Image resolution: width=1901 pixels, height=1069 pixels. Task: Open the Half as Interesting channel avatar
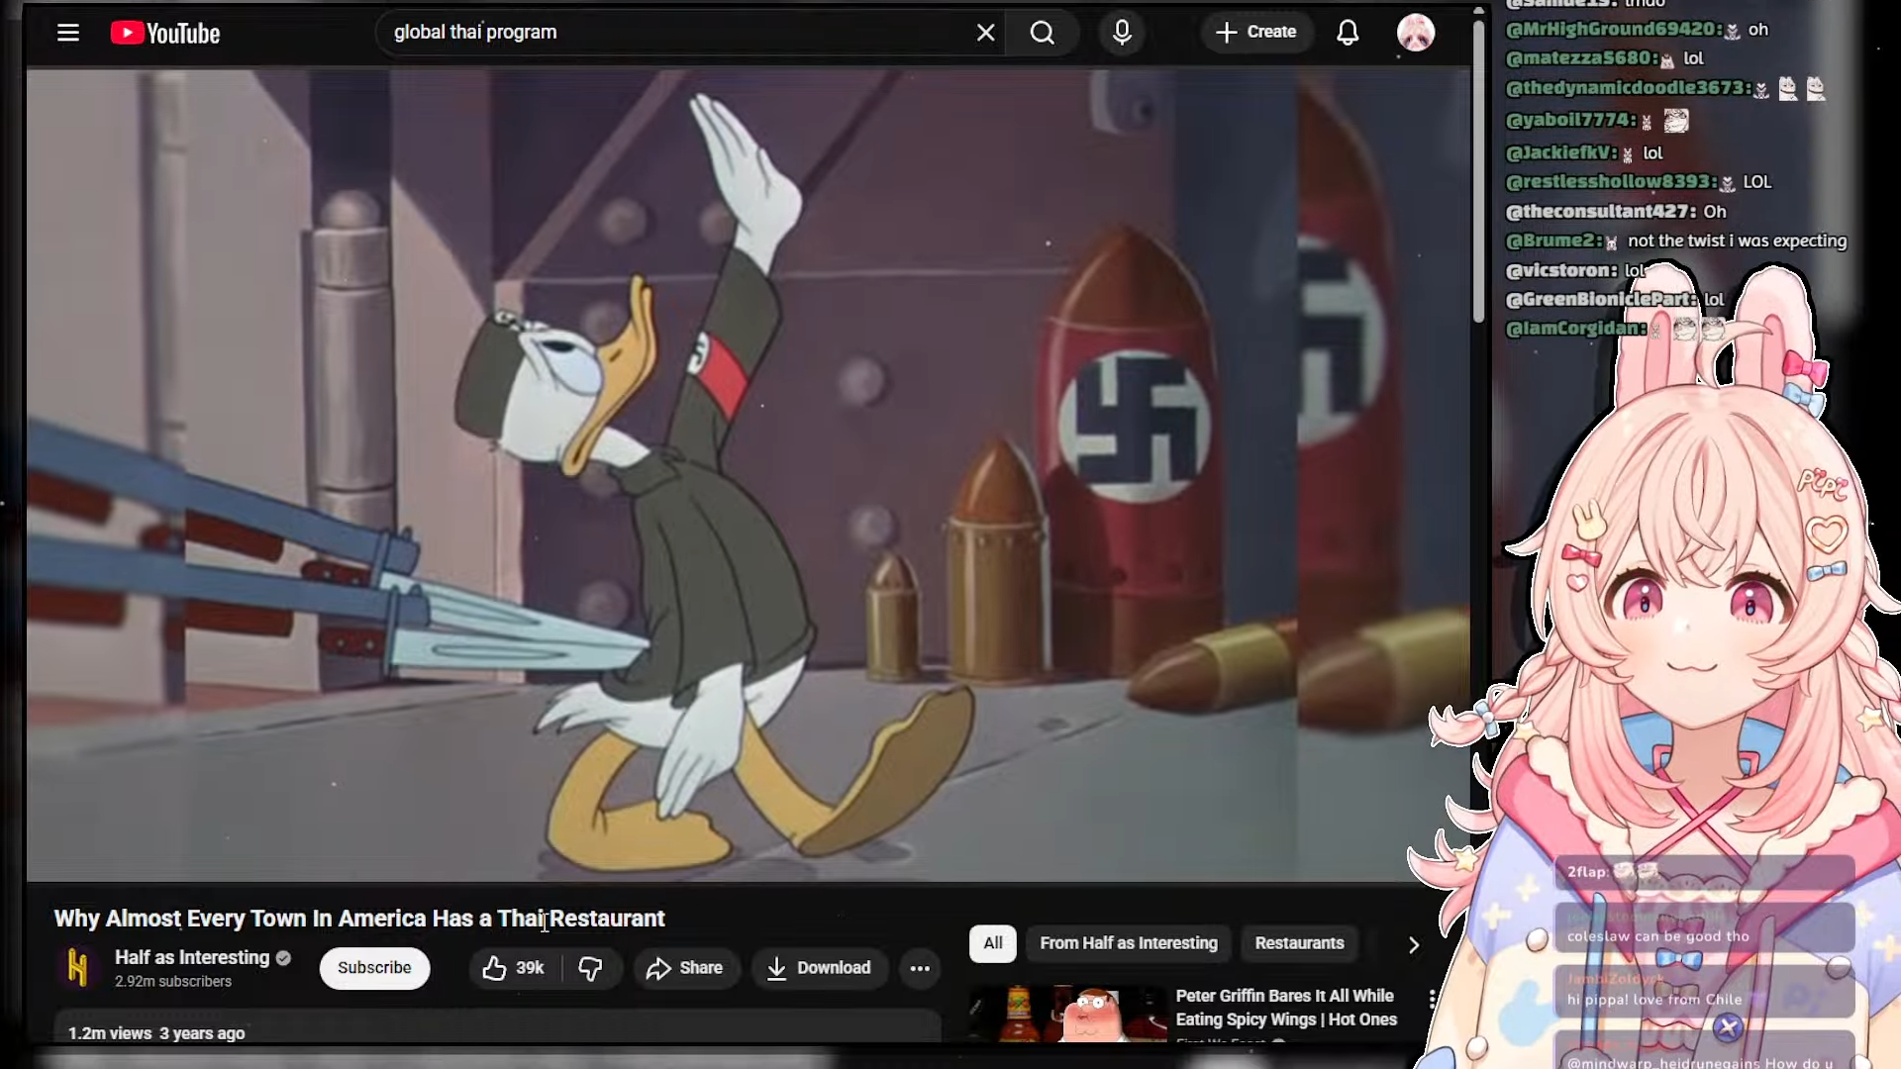tap(78, 967)
